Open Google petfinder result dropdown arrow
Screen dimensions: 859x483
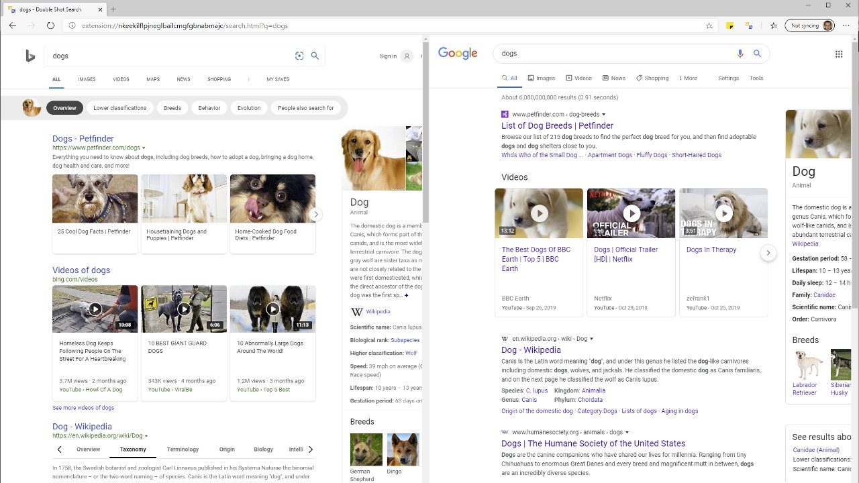603,115
